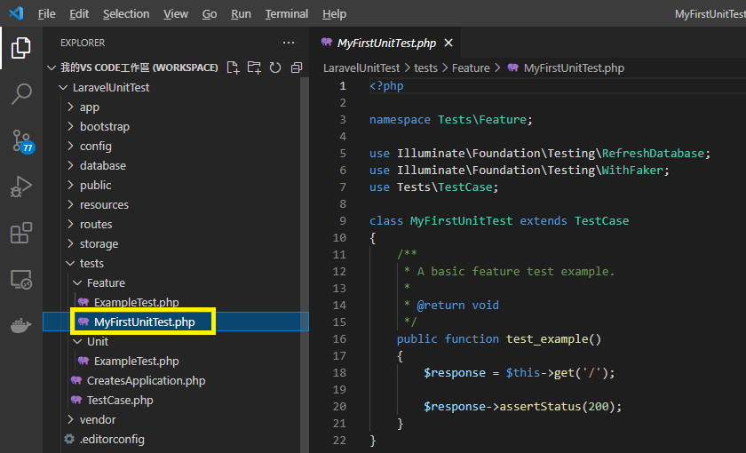
Task: Open the Extensions view
Action: (21, 233)
